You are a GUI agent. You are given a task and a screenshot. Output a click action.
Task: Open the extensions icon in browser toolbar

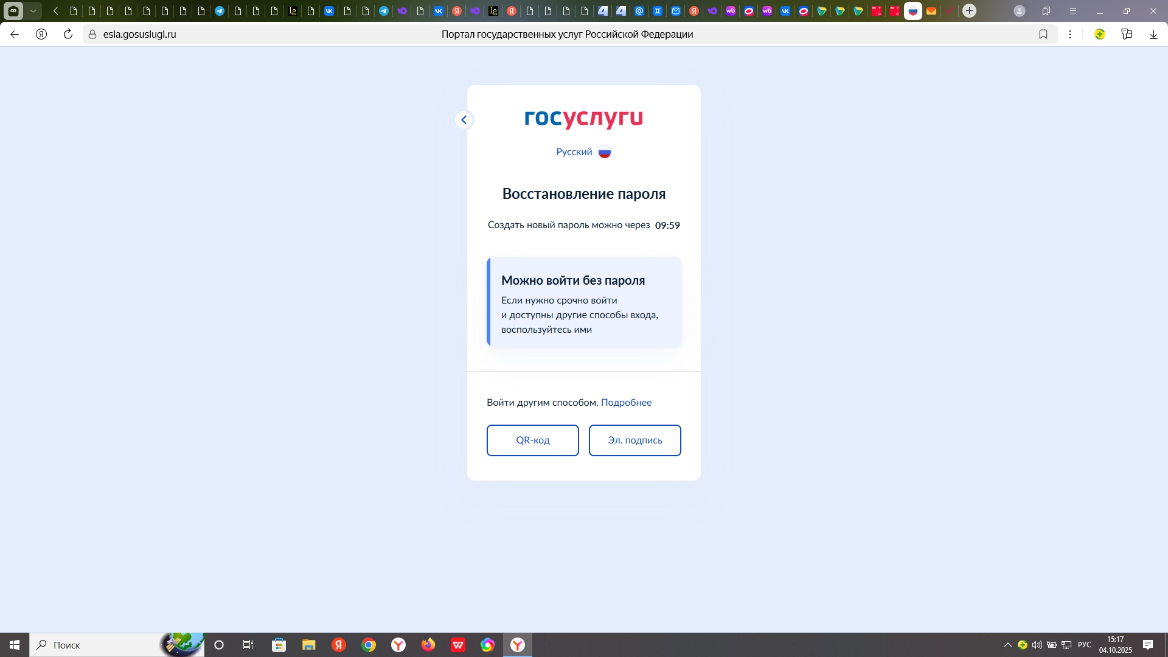(x=1127, y=35)
